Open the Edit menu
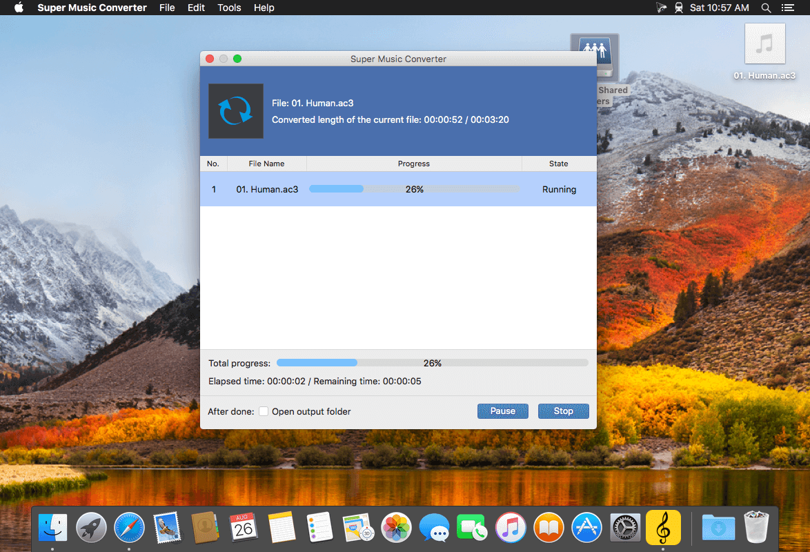Image resolution: width=810 pixels, height=552 pixels. [197, 8]
